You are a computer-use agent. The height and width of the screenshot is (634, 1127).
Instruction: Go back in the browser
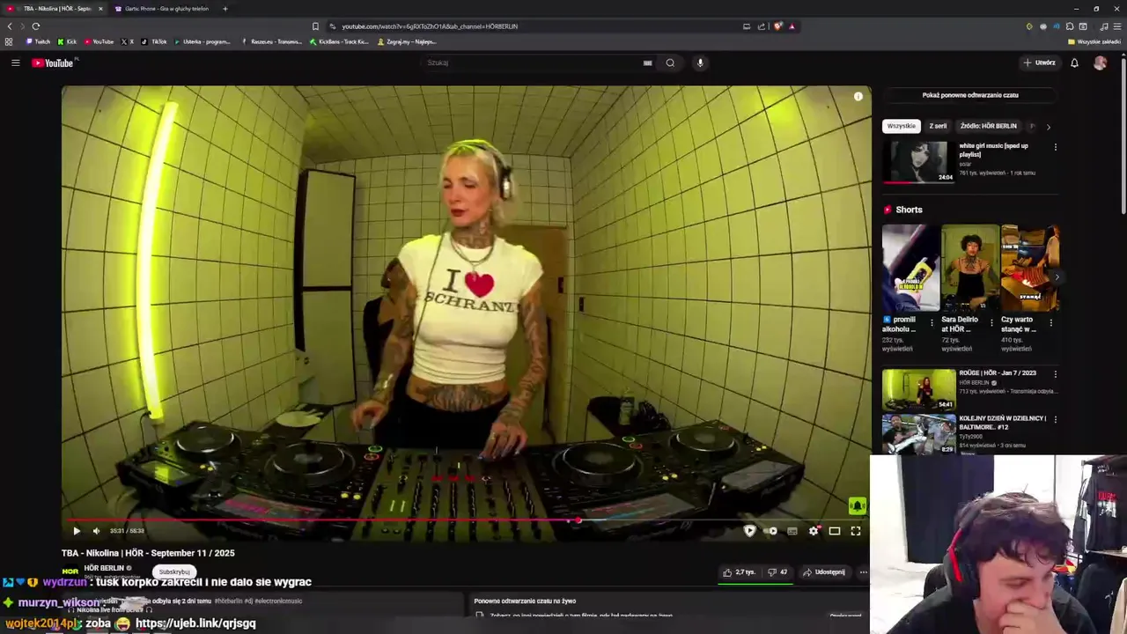(10, 26)
